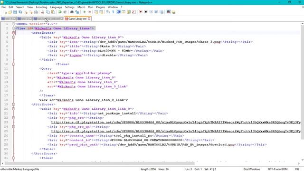This screenshot has width=304, height=171.
Task: Click the vertical scrollbar up arrow
Action: pos(302,24)
